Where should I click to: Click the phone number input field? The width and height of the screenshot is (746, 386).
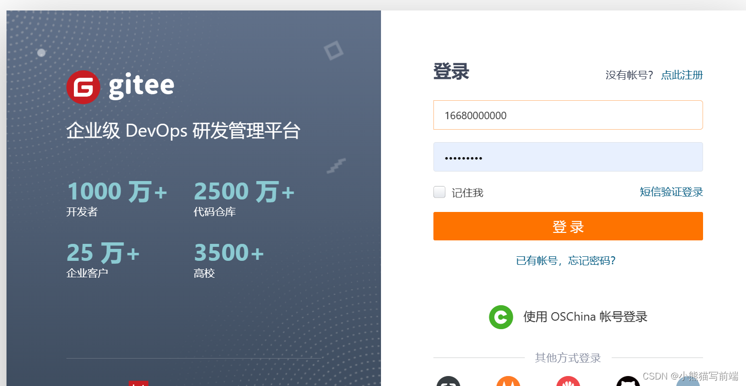(x=568, y=115)
